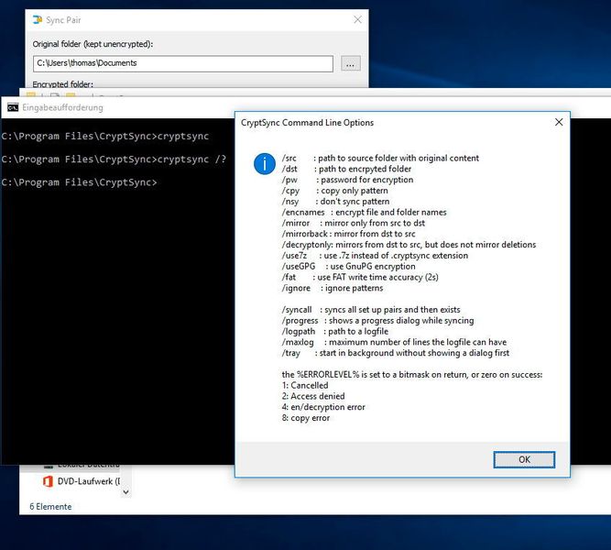Click OK in CryptSync Command Line Options dialog
The height and width of the screenshot is (550, 611).
(524, 459)
